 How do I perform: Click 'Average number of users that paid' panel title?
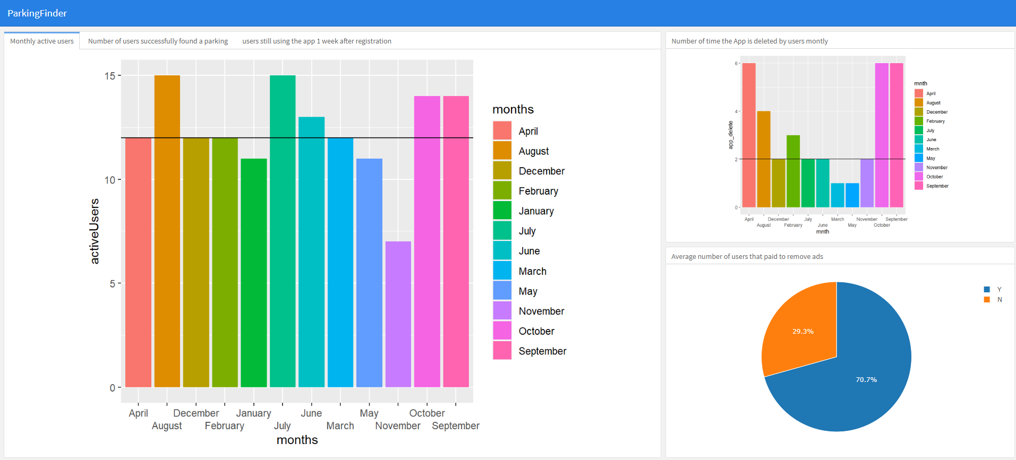747,256
